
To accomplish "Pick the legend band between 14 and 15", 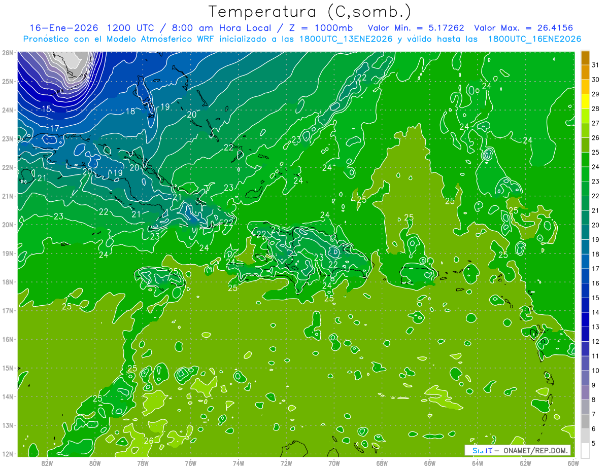I will click(x=585, y=305).
